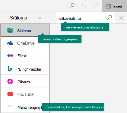Choose YouTube as content source

25,94
